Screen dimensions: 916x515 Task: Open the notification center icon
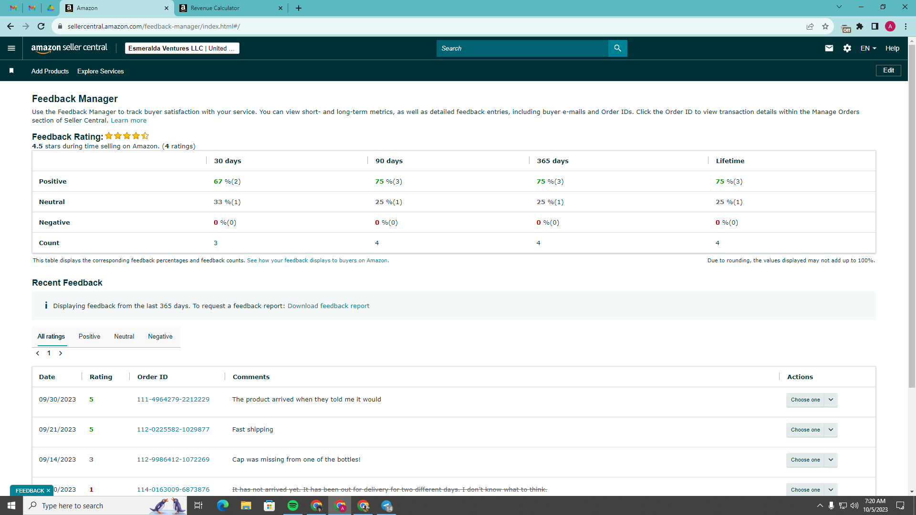tap(900, 505)
